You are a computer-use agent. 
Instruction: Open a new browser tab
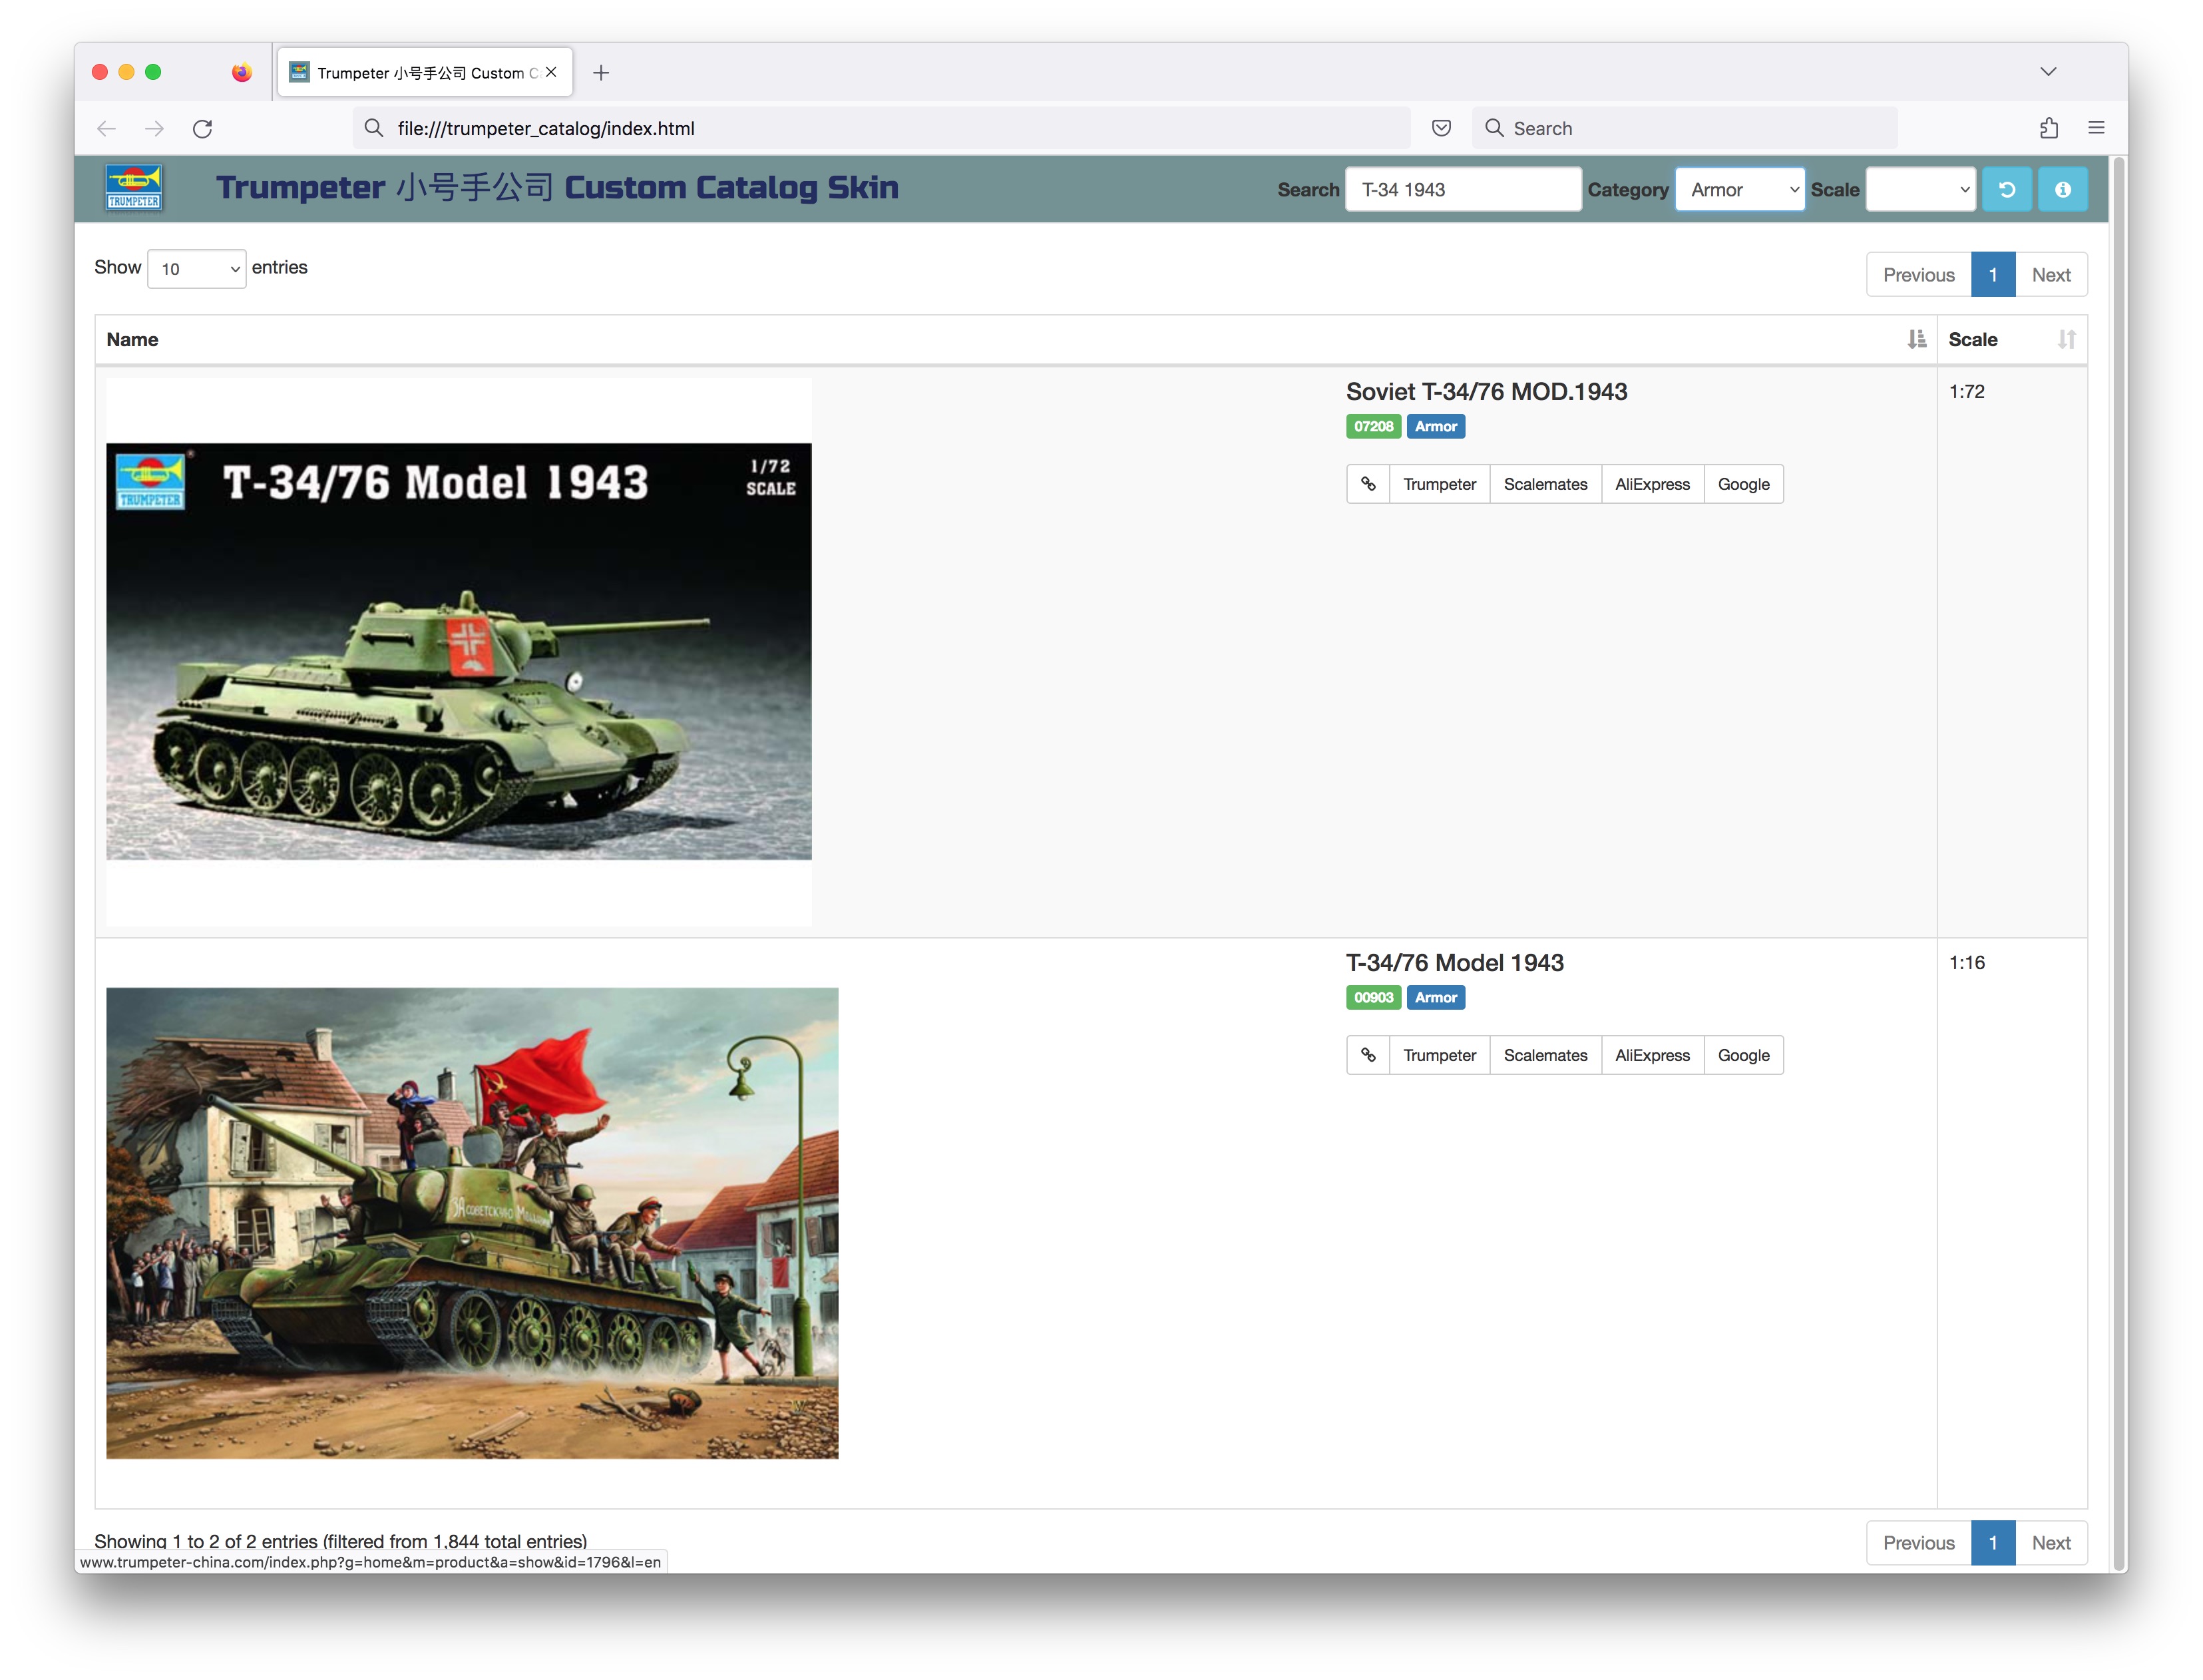coord(601,73)
